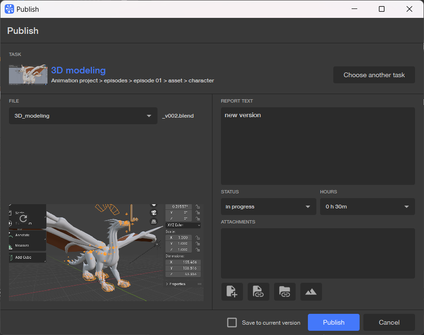The width and height of the screenshot is (424, 335).
Task: Maximize the Publish window
Action: tap(382, 9)
